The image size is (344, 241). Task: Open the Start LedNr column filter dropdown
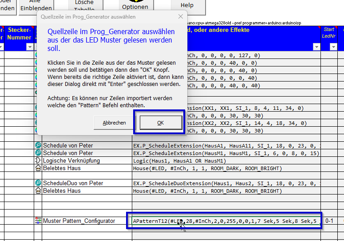coord(329,47)
